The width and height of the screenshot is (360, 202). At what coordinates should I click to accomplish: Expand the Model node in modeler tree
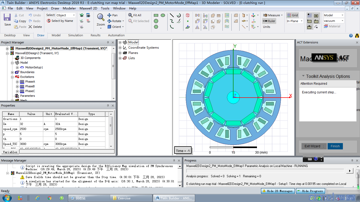coord(120,42)
